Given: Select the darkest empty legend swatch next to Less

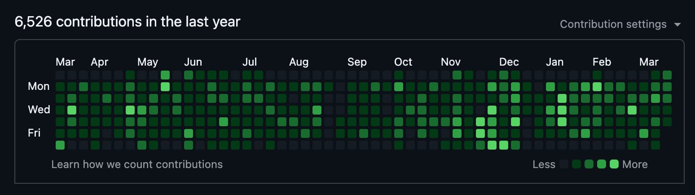Looking at the screenshot, I should click(x=564, y=164).
